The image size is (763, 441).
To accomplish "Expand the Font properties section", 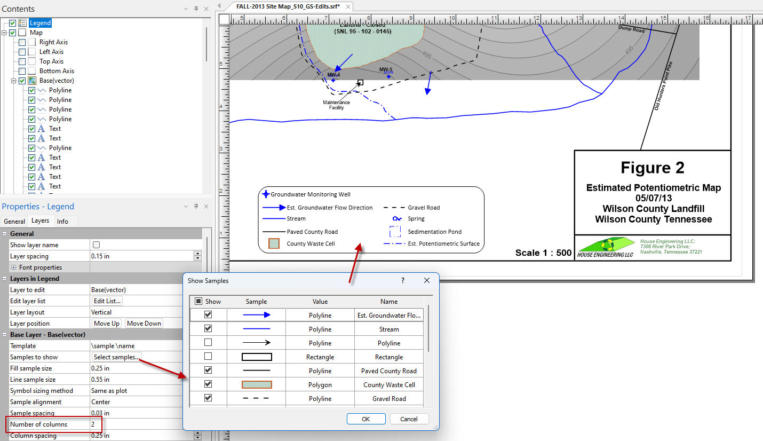I will click(x=13, y=267).
